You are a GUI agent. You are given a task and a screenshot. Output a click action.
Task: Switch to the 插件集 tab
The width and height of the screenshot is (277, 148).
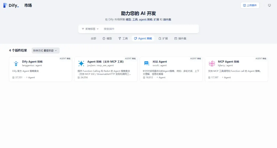[x=180, y=38]
